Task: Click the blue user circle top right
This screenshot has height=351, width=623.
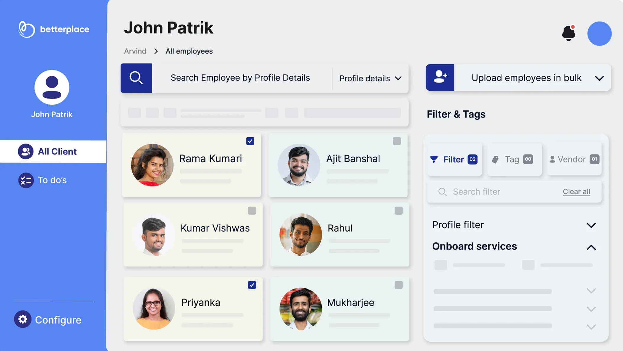Action: [599, 33]
